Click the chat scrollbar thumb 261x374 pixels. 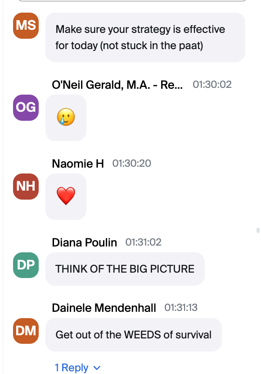coord(258,230)
